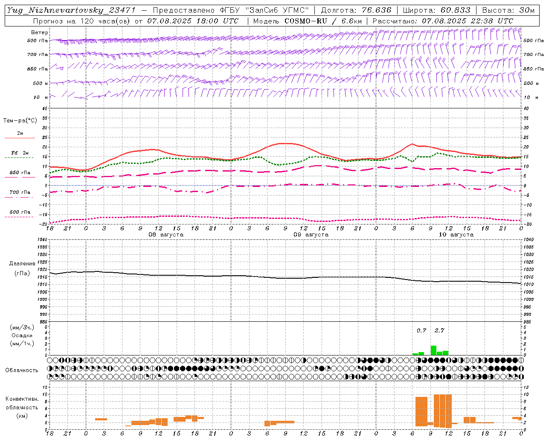Click the 'Широта: 60.833' latitude value
Viewport: 546px width, 437px height.
click(x=436, y=10)
